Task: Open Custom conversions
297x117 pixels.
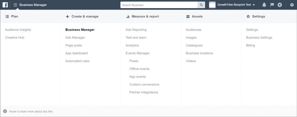Action: click(144, 85)
